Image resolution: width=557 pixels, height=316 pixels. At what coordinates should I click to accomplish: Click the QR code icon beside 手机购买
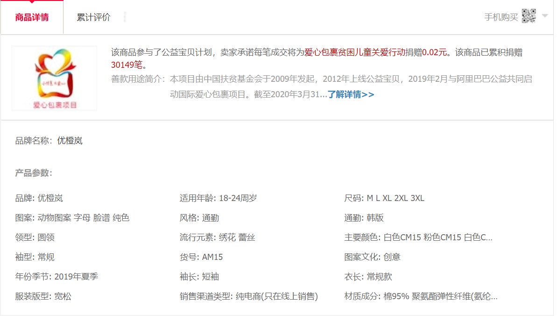[x=529, y=16]
